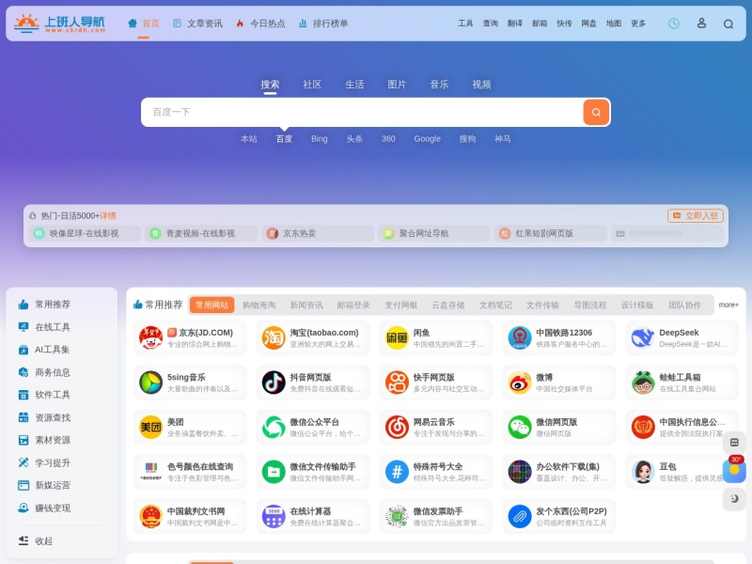Open the 5sing音乐 card
The height and width of the screenshot is (564, 752).
190,383
